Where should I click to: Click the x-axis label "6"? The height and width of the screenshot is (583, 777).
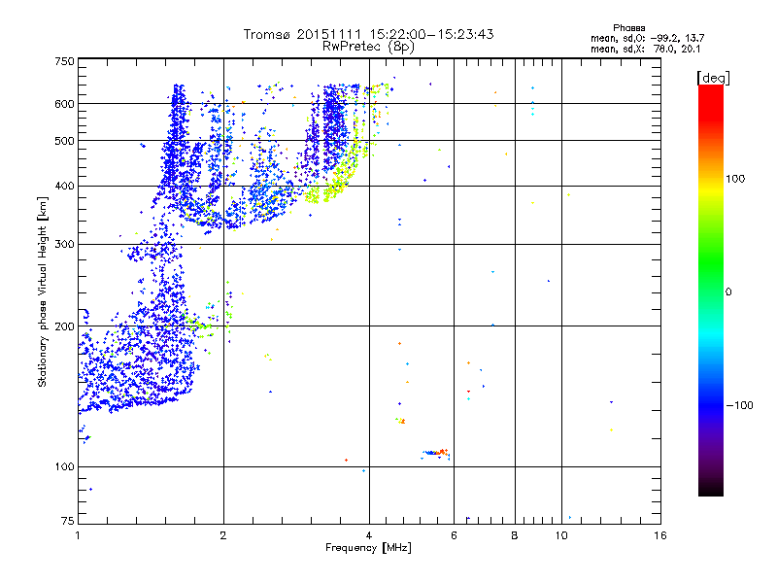click(454, 535)
